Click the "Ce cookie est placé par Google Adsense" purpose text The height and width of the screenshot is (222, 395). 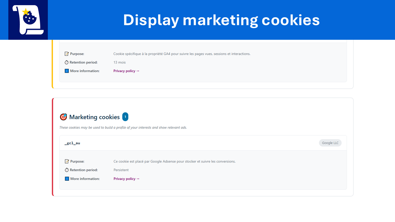tap(174, 161)
